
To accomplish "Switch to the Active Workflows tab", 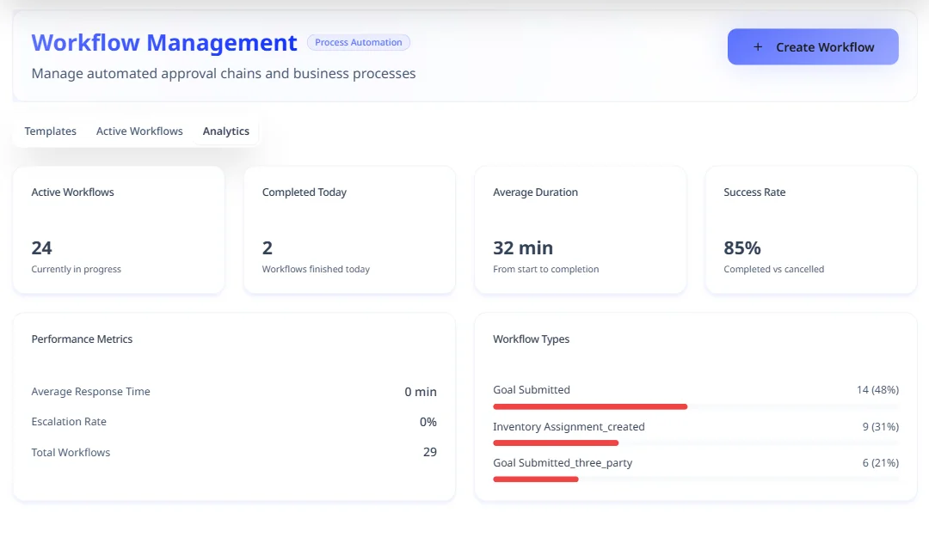I will coord(139,131).
